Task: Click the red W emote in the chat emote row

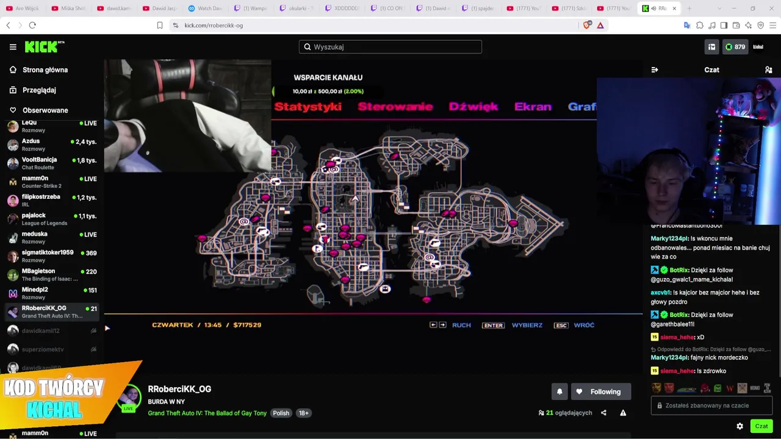Action: click(x=730, y=388)
